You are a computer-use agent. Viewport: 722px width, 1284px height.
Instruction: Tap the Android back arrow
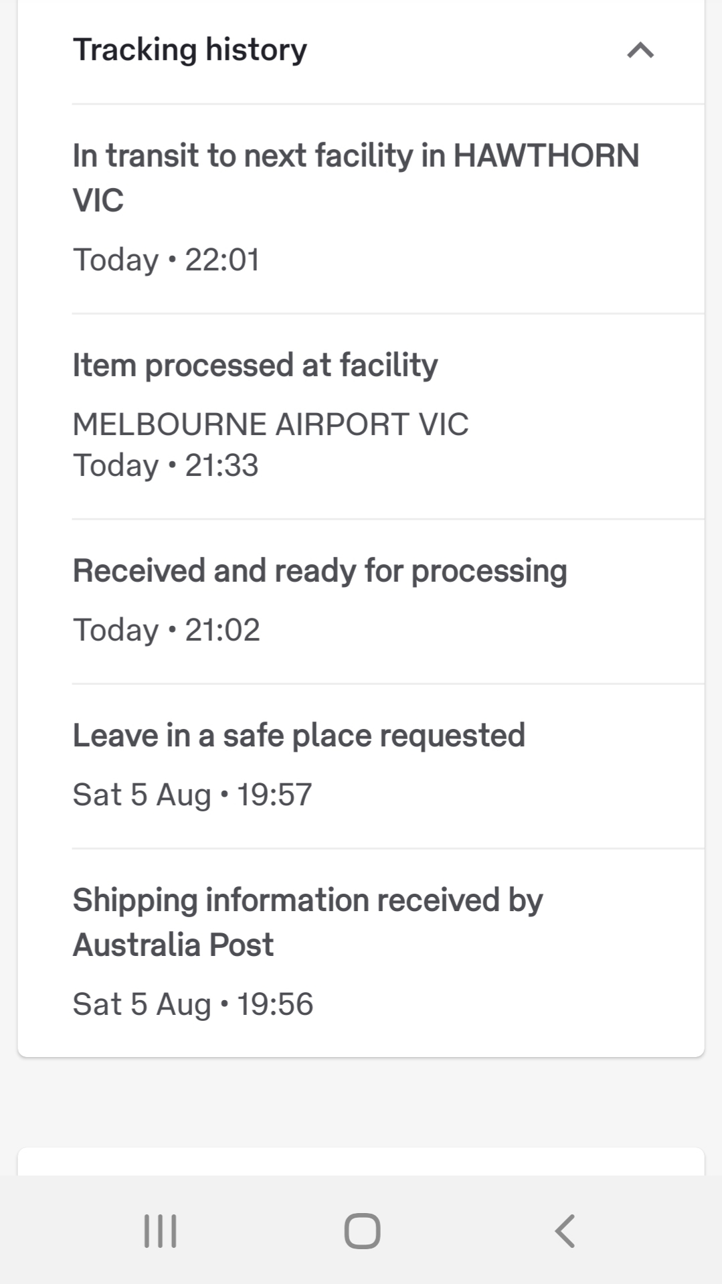[x=565, y=1230]
